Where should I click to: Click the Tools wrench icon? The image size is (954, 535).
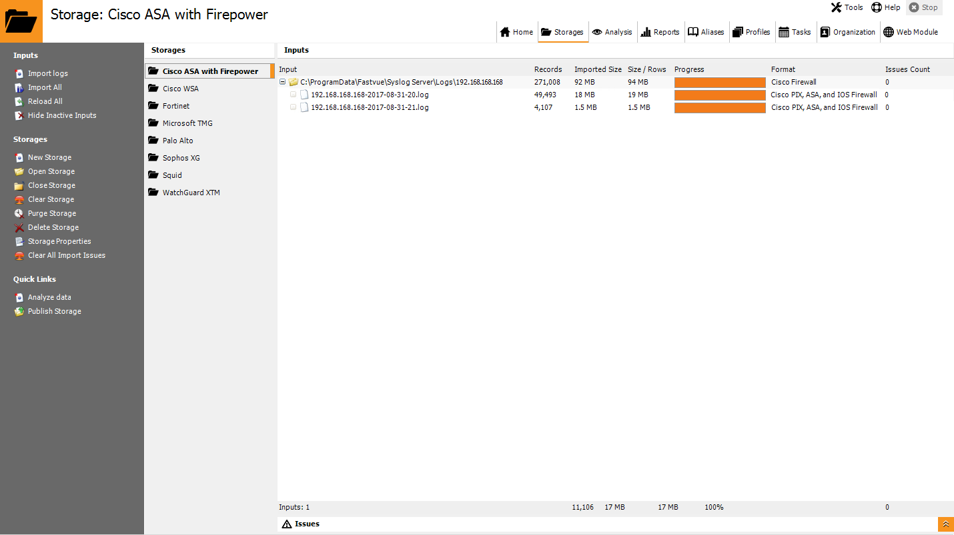point(836,7)
